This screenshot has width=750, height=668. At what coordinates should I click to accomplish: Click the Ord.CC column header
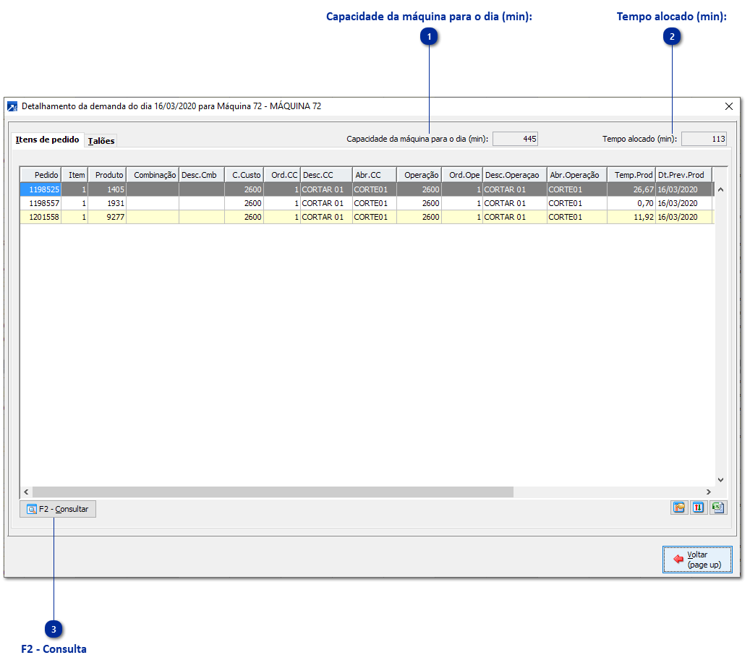pyautogui.click(x=282, y=175)
